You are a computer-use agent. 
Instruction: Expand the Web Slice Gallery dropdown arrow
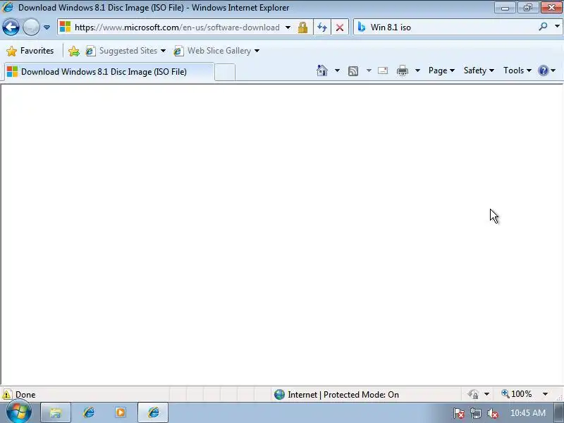257,51
